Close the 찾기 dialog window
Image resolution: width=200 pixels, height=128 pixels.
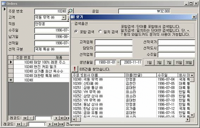tap(194, 17)
